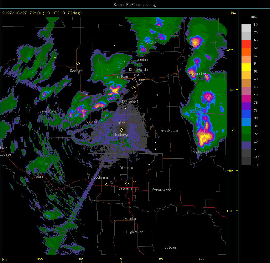This screenshot has width=270, height=263.
Task: Click the Okotoks label
Action: (129, 219)
